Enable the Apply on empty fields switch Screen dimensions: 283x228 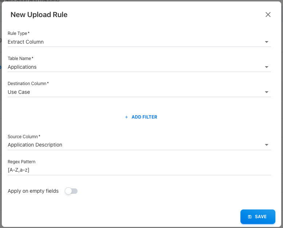click(x=71, y=191)
